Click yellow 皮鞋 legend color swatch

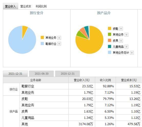click(x=109, y=29)
